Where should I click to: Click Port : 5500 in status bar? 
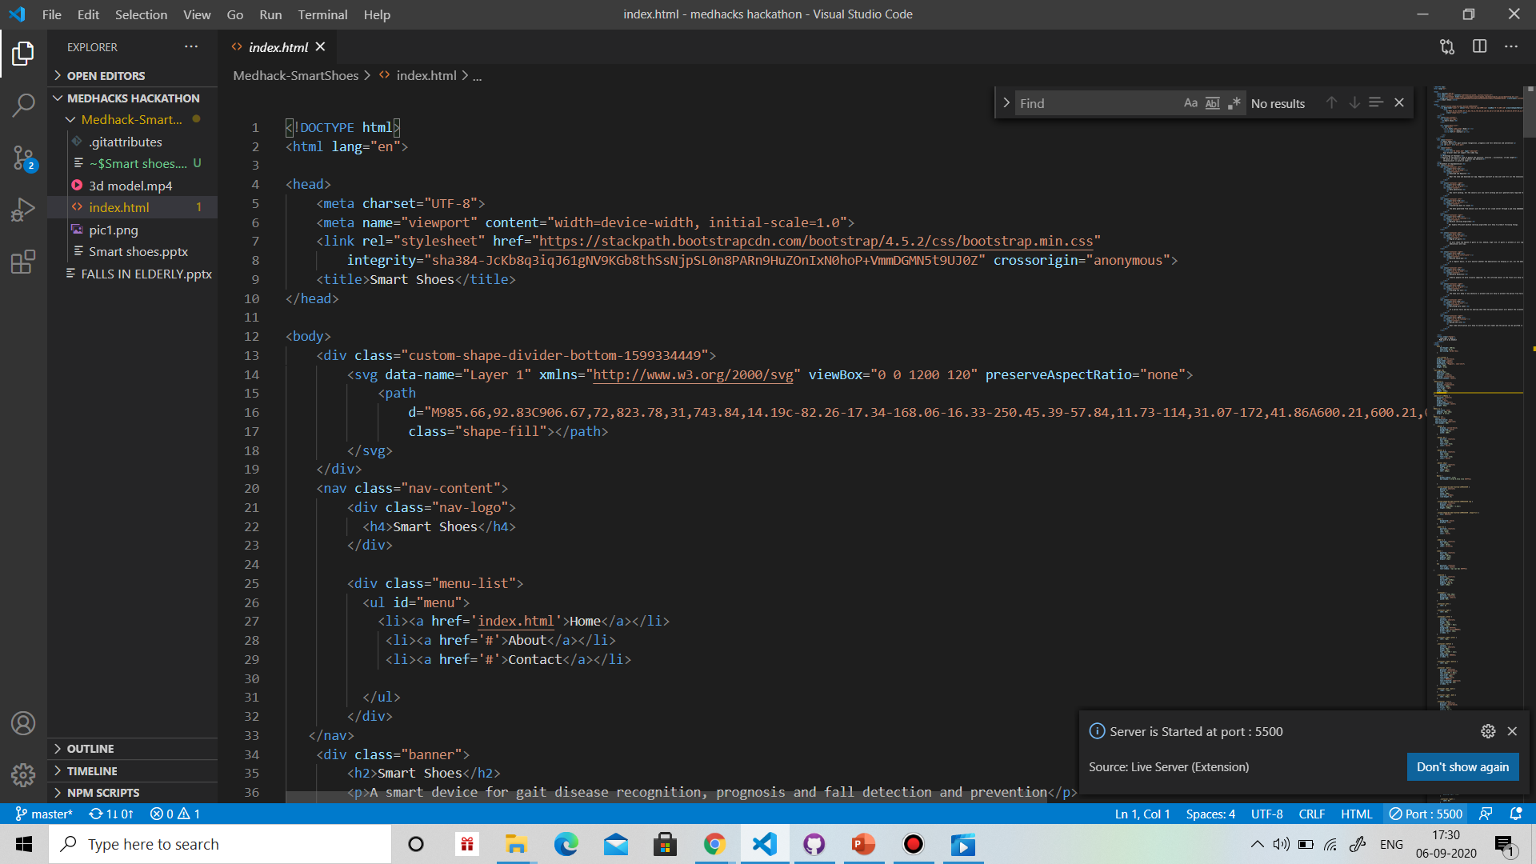[1426, 814]
